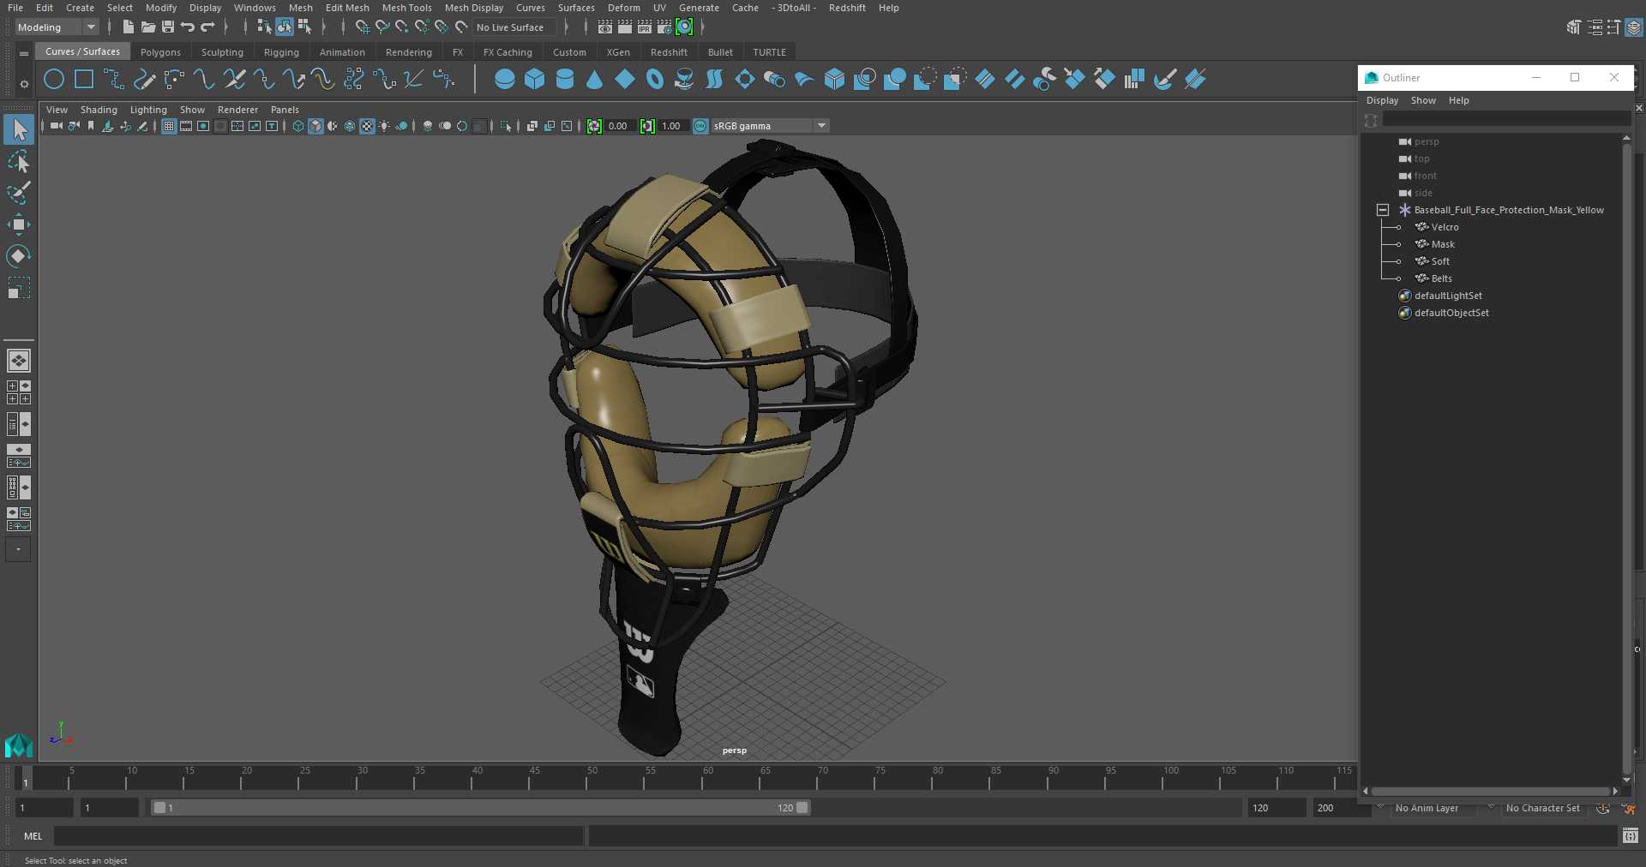
Task: Activate the Move tool
Action: click(19, 224)
